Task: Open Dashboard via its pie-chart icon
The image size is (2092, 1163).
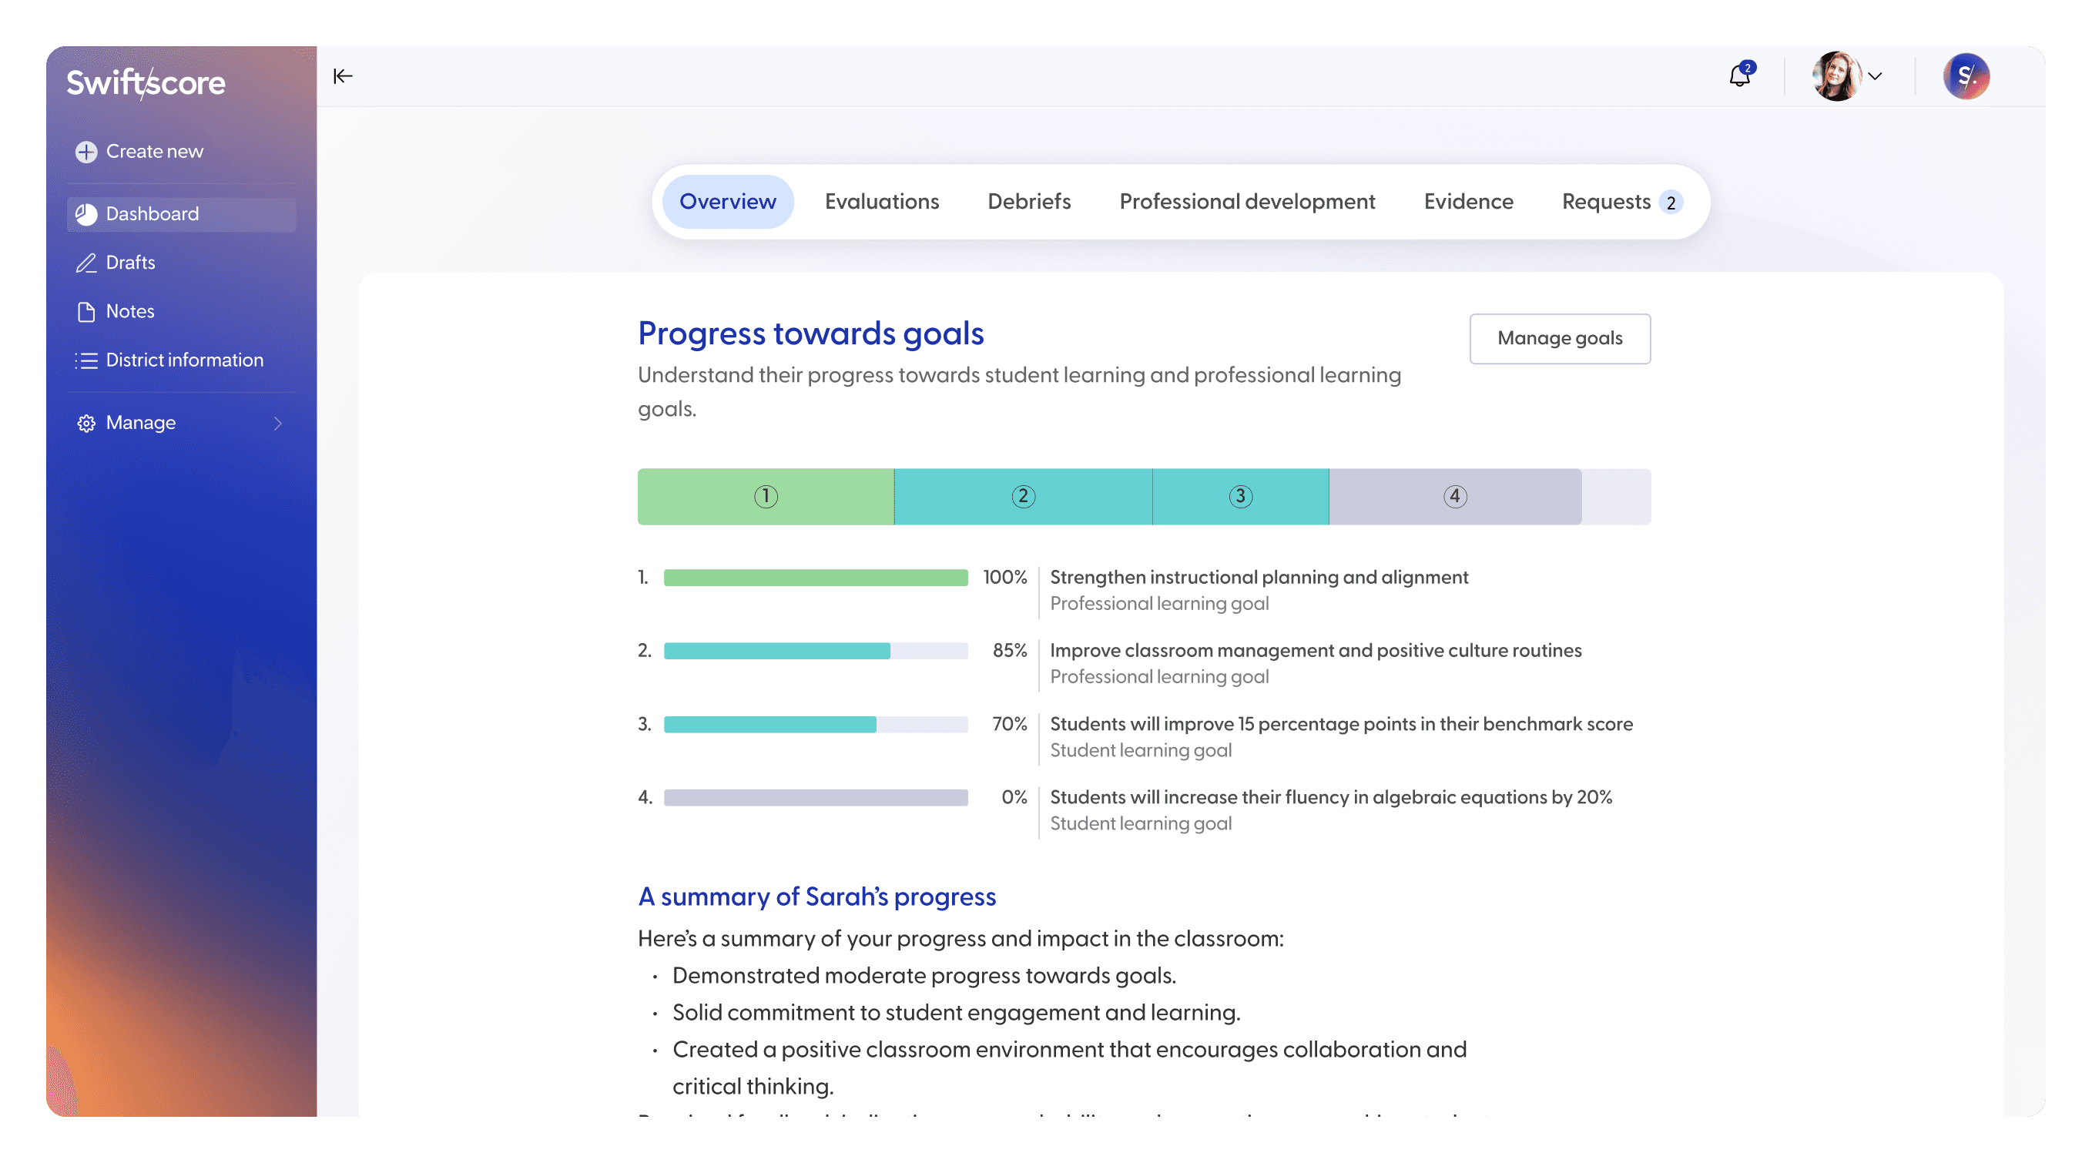Action: pos(86,213)
